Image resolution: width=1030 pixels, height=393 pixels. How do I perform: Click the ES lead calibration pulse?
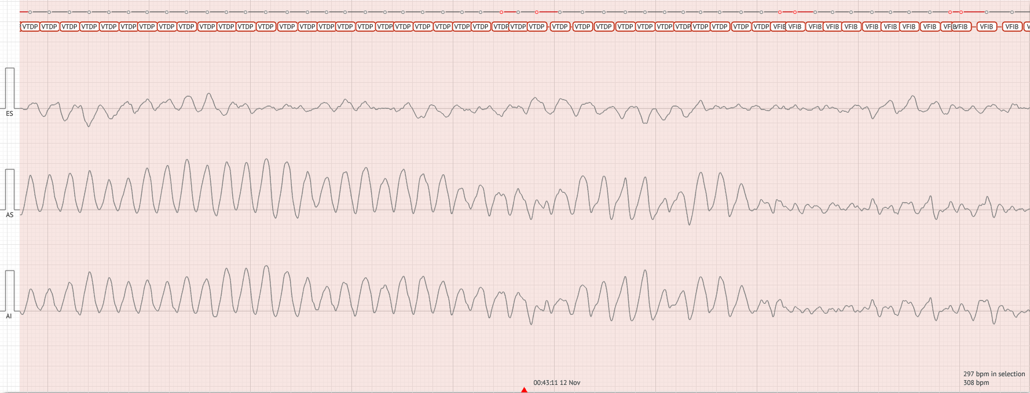10,87
